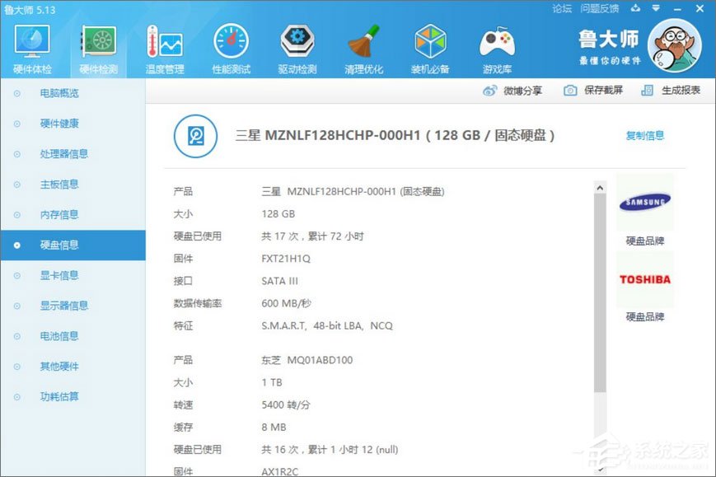The height and width of the screenshot is (477, 716).
Task: Send feedback via 问题反馈
Action: pyautogui.click(x=600, y=9)
